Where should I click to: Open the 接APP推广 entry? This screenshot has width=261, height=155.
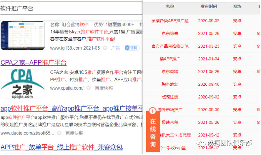(x=170, y=59)
